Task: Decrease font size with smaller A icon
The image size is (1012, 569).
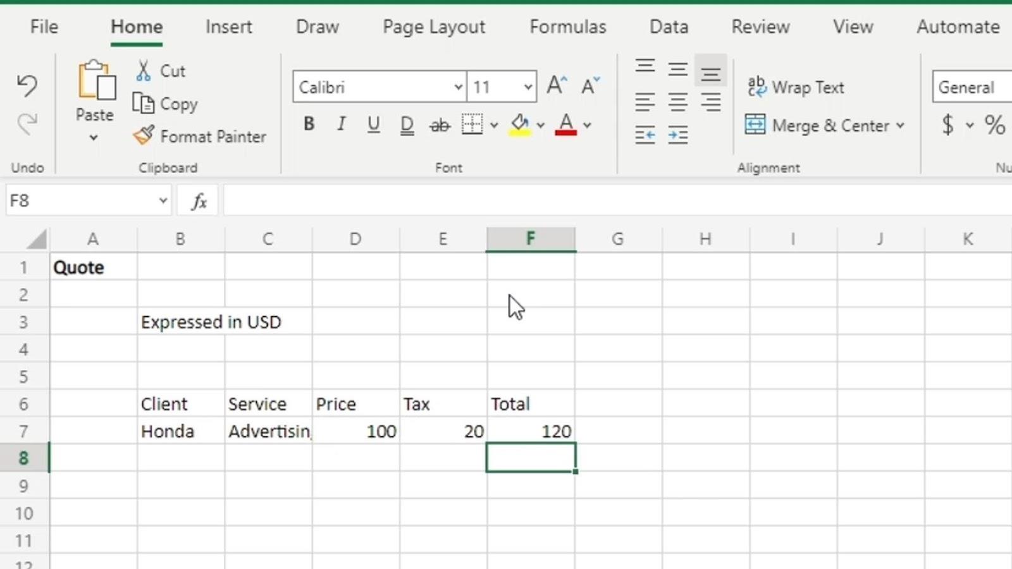Action: (591, 85)
